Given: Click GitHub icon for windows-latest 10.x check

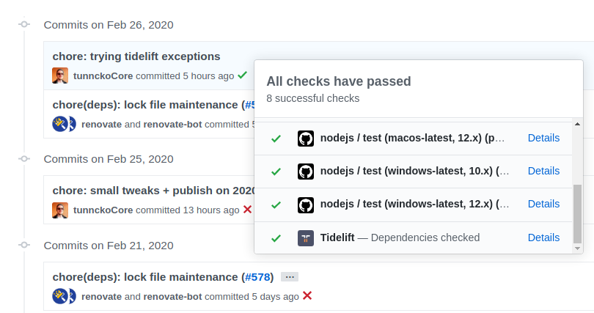Looking at the screenshot, I should (x=306, y=172).
